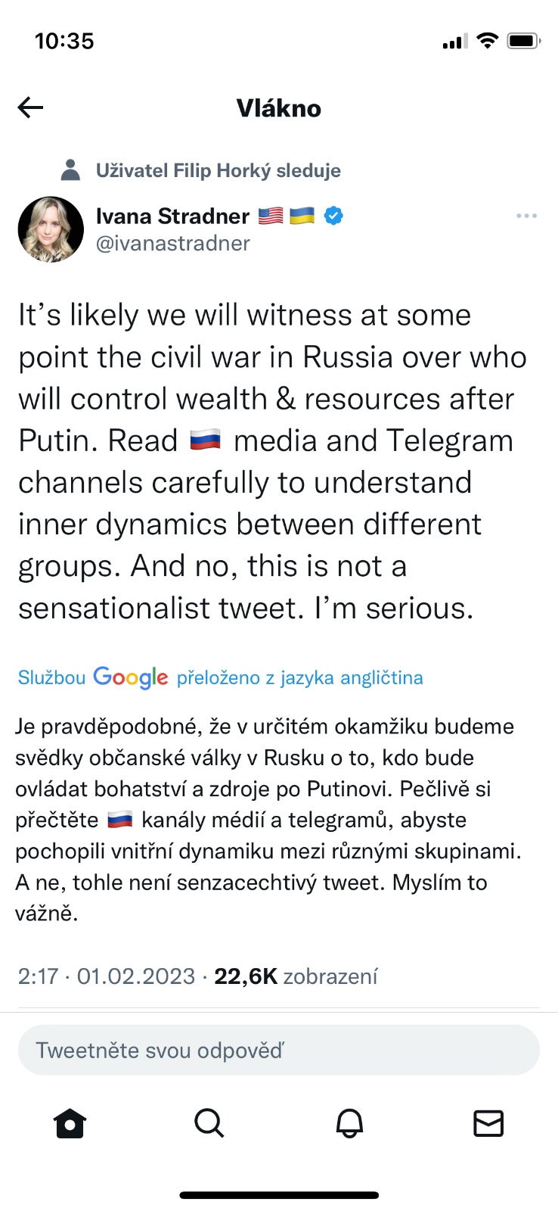The width and height of the screenshot is (558, 1211).
Task: Tap 'Uživatel Filip Horký sleduje' label
Action: click(218, 171)
